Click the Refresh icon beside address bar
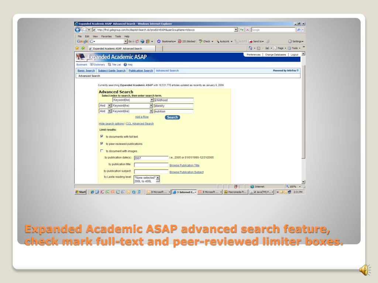 pos(241,30)
